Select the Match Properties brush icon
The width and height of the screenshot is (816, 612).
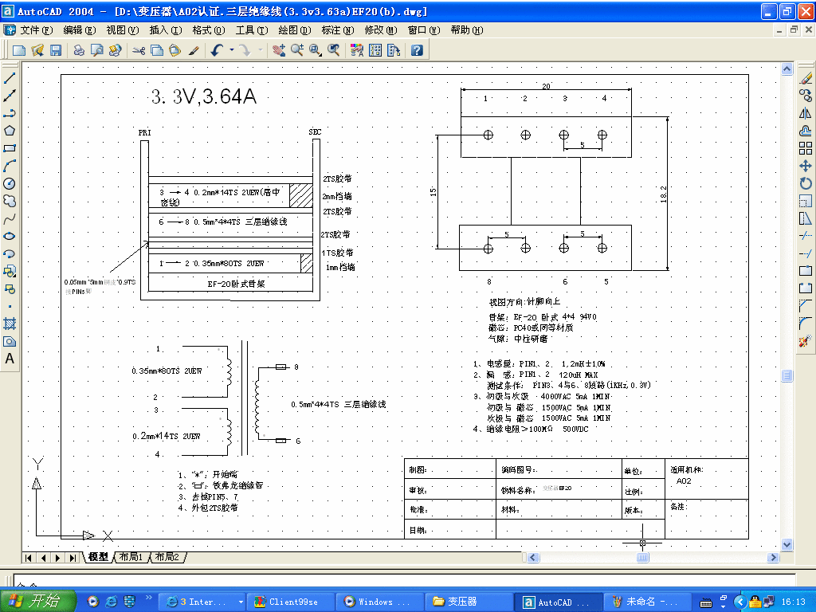click(194, 50)
